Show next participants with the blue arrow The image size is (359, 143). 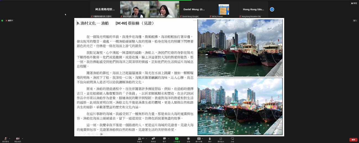click(x=272, y=9)
